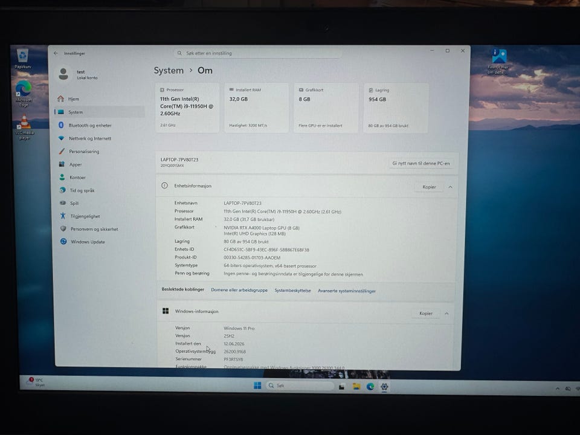Open Domene eller arbeidsgruppe link
580x435 pixels.
tap(239, 290)
